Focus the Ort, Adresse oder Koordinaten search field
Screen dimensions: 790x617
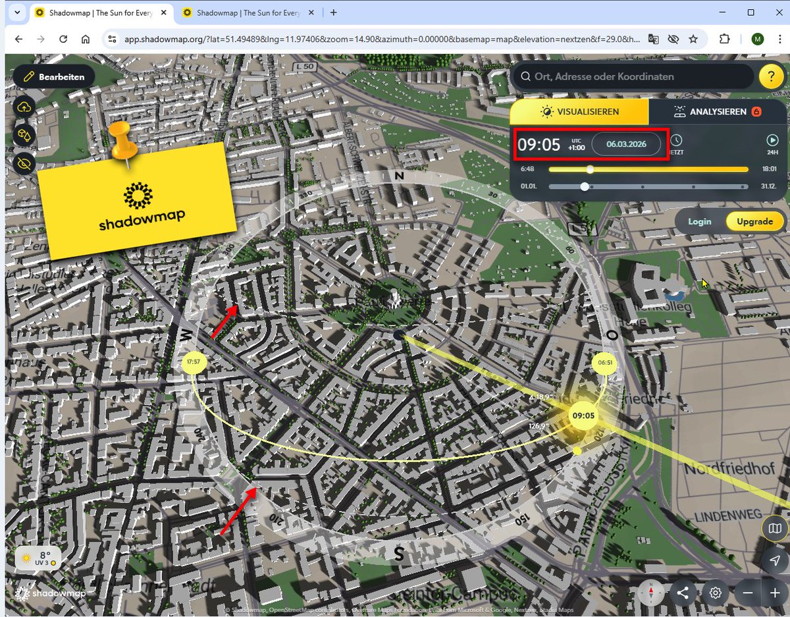coord(632,77)
